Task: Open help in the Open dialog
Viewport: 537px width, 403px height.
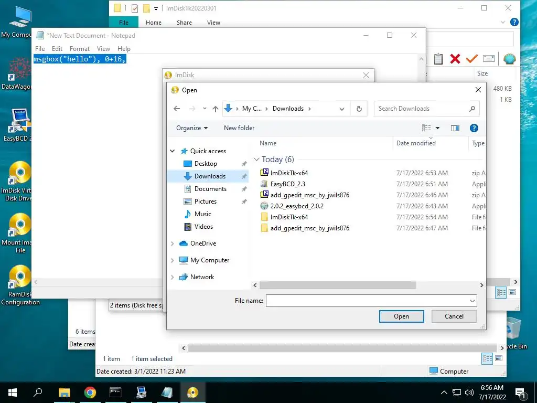Action: 474,128
